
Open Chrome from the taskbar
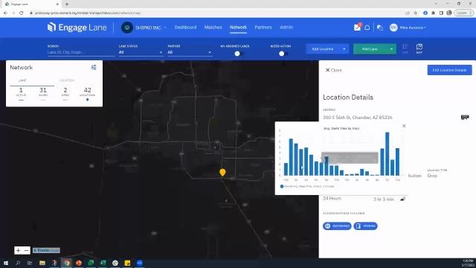[67, 263]
